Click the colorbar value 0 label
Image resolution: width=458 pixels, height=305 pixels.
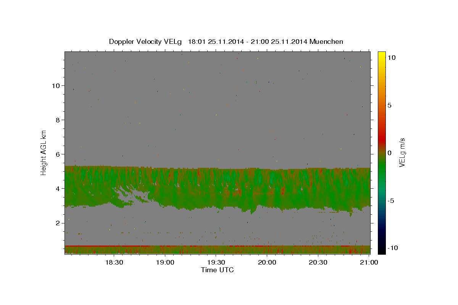tap(389, 153)
